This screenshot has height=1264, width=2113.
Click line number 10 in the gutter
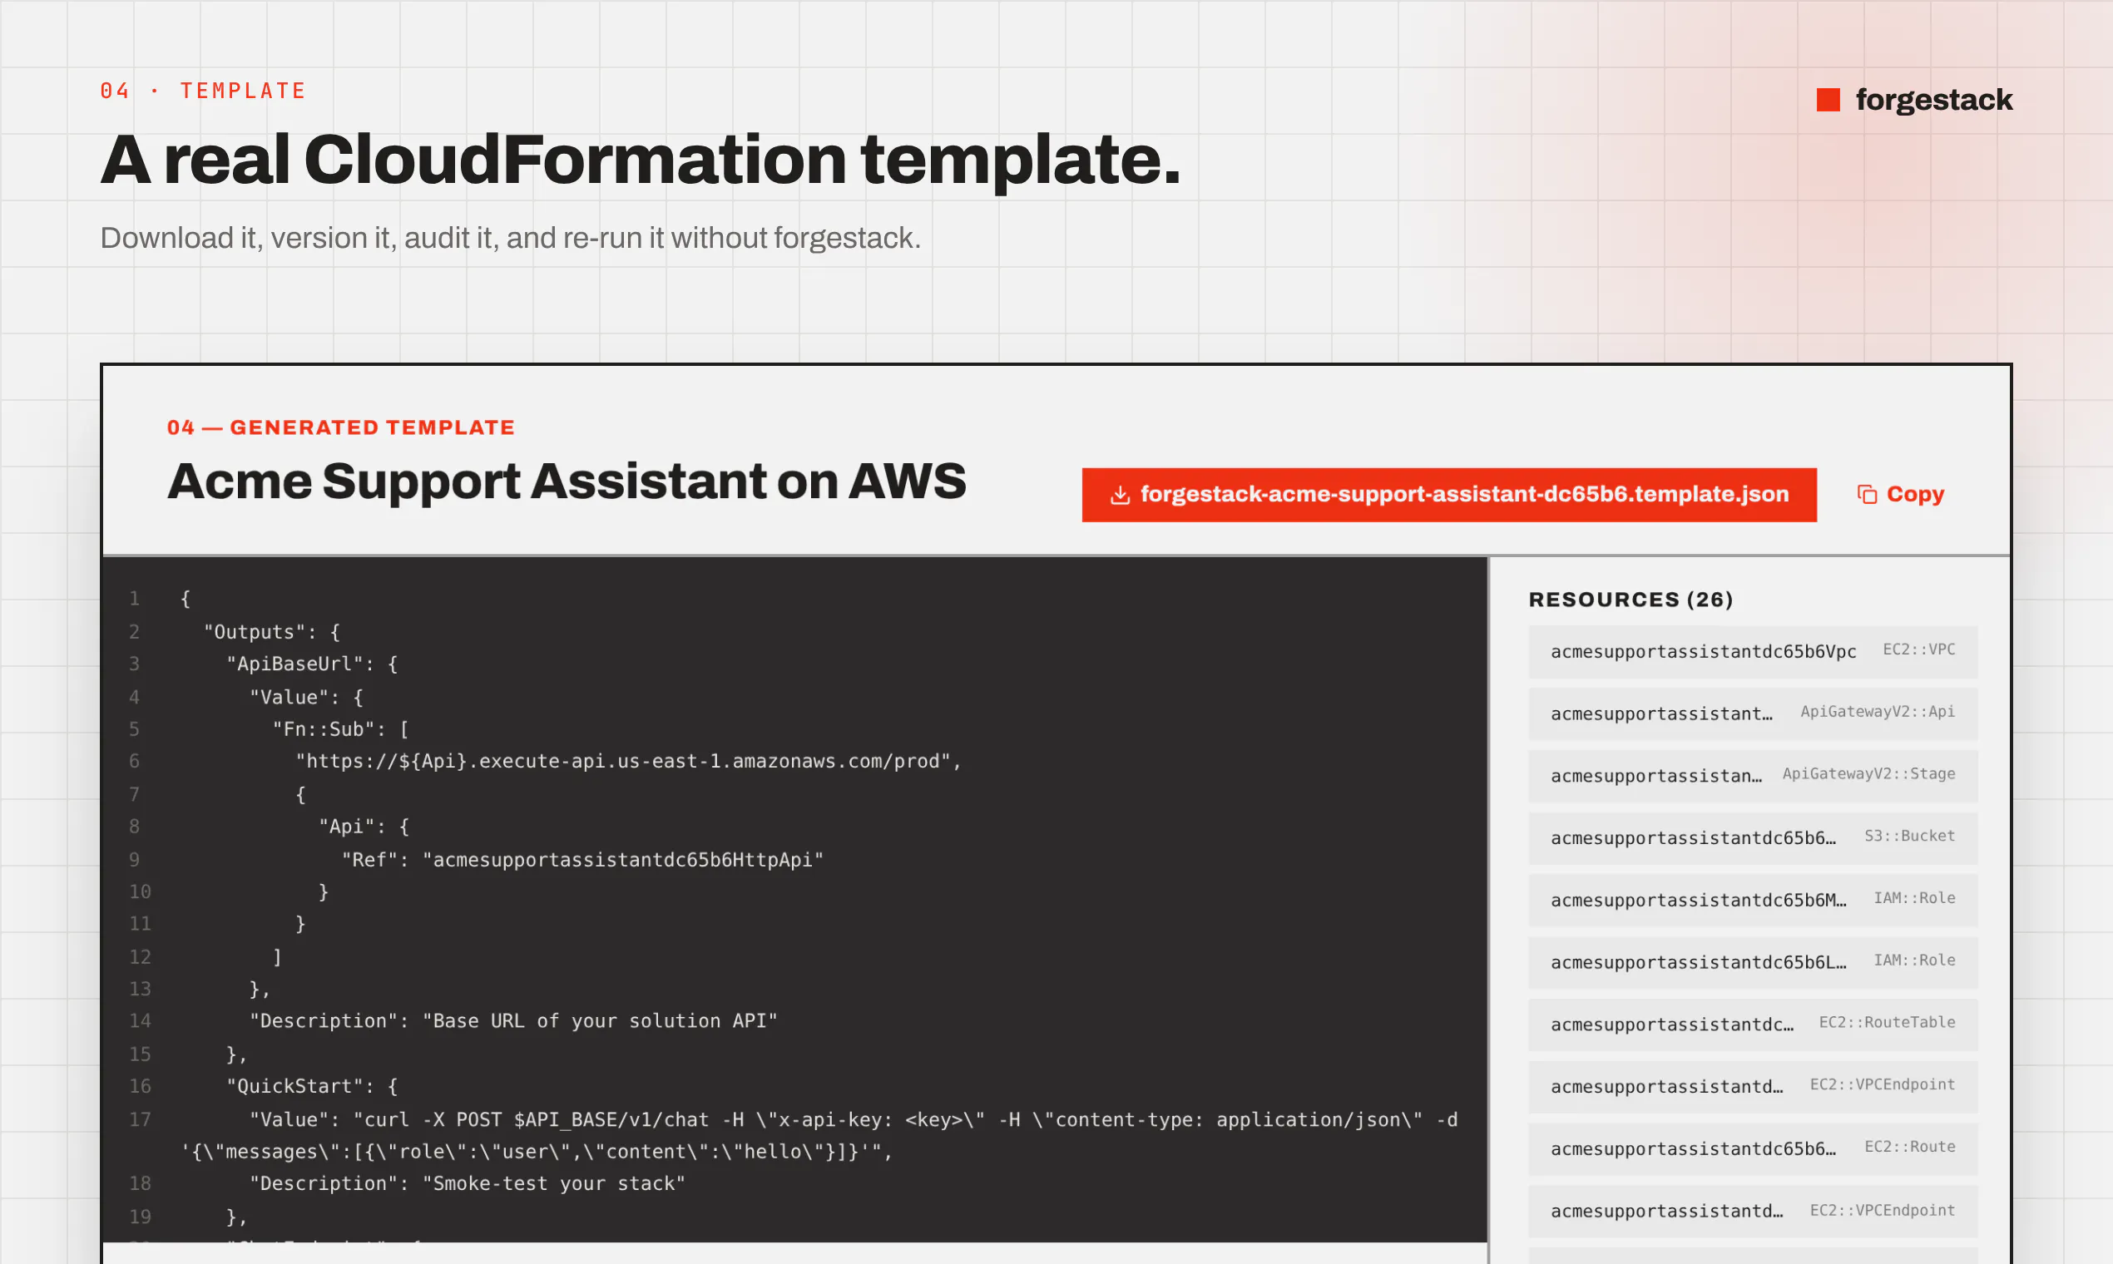pos(140,891)
